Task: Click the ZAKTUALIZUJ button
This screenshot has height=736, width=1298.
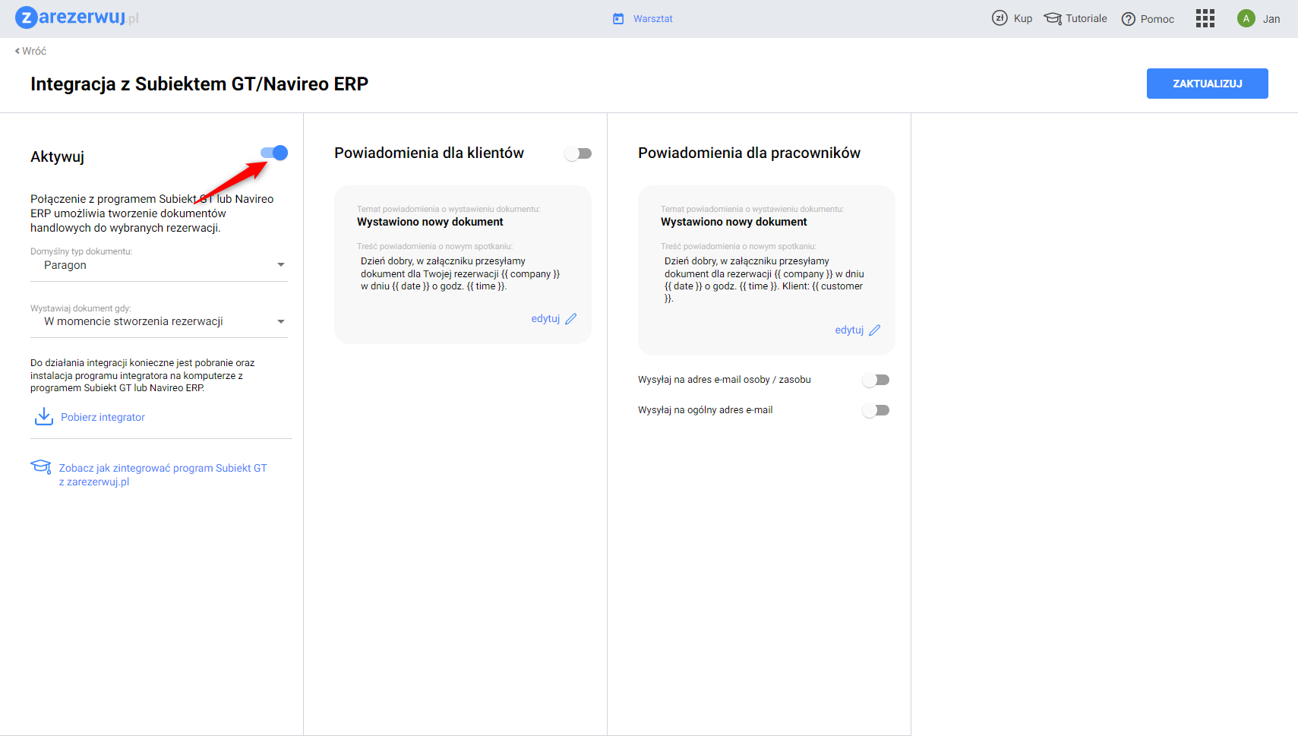Action: pyautogui.click(x=1208, y=84)
